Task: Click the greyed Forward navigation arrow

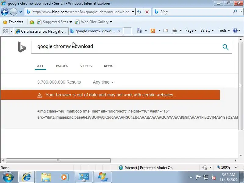Action: point(13,12)
